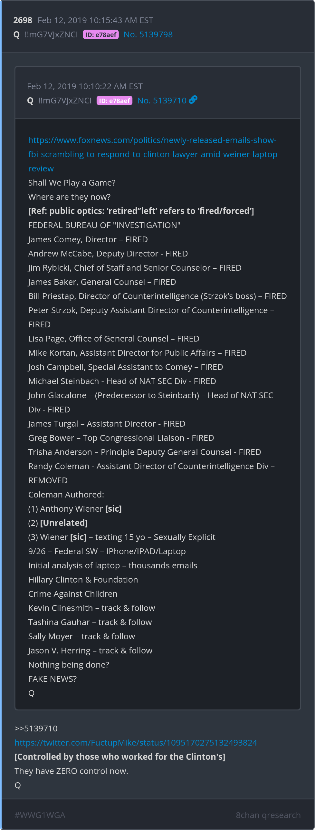Open quoted post link No. 5139710
The height and width of the screenshot is (830, 315).
click(162, 101)
